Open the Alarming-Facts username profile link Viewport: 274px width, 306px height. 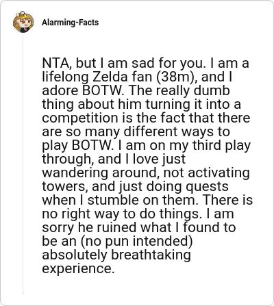[70, 23]
